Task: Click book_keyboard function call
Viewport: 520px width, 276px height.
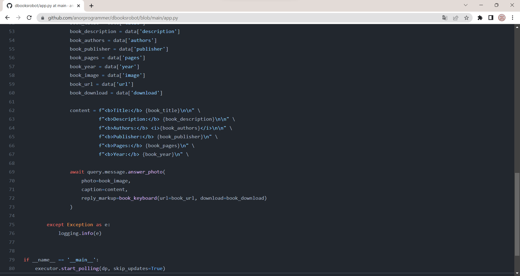Action: [x=138, y=198]
